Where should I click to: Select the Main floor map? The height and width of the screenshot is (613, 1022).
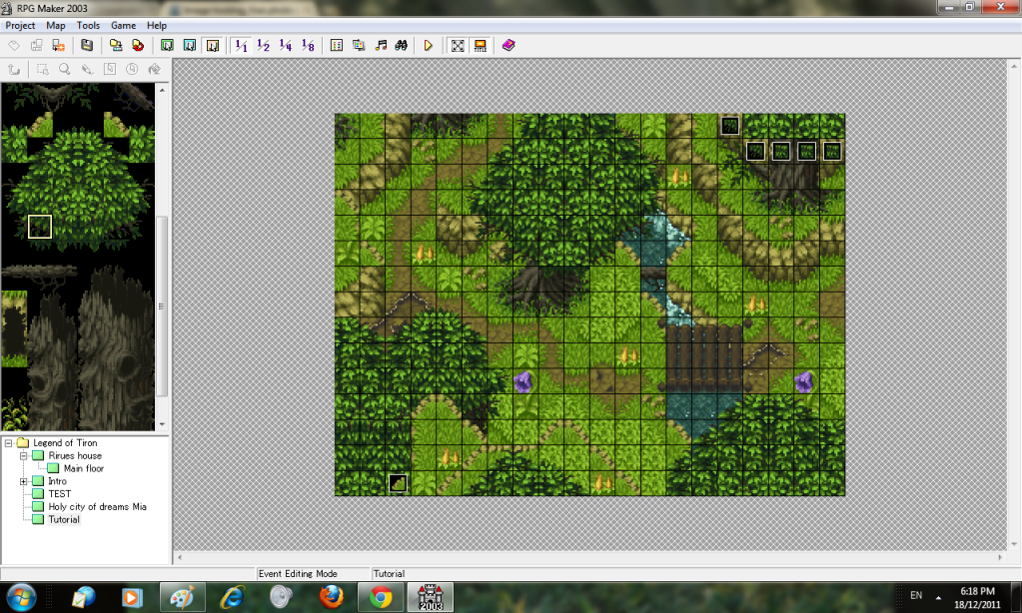(x=84, y=468)
